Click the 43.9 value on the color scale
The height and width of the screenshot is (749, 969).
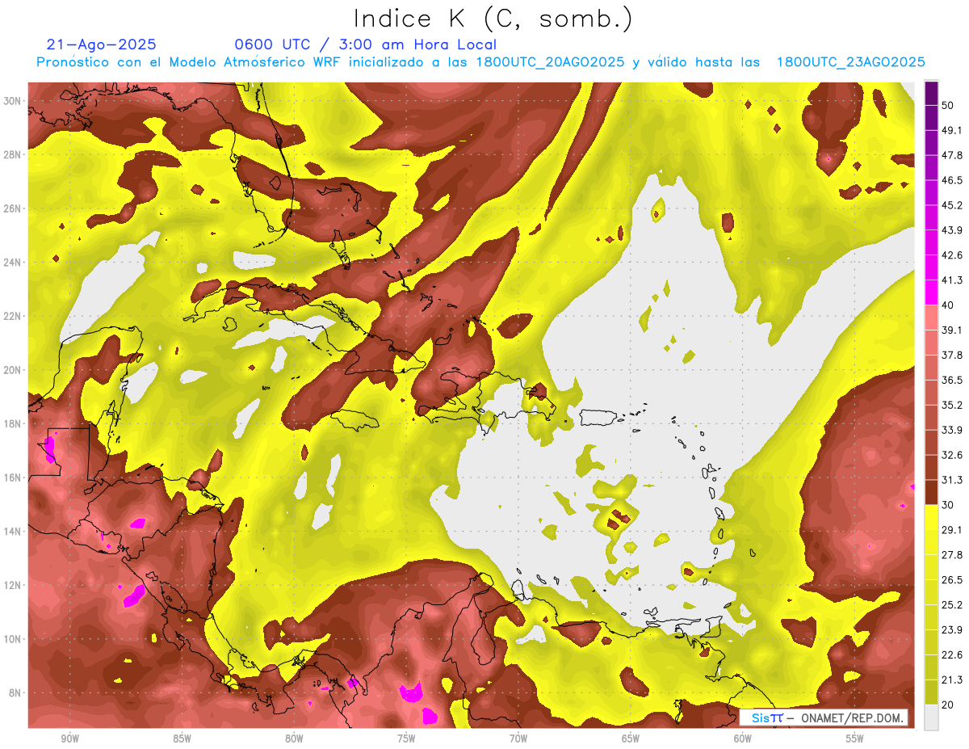(x=951, y=230)
